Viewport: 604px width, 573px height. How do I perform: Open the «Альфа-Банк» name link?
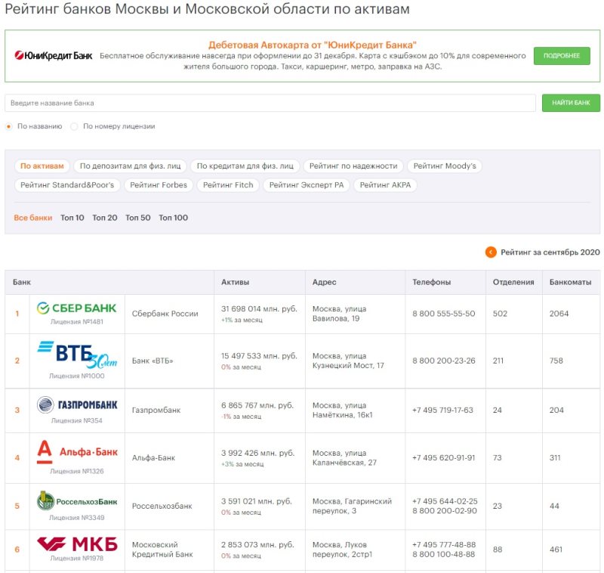coord(153,457)
